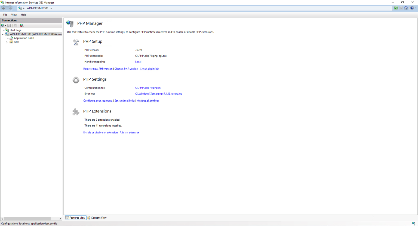Image resolution: width=418 pixels, height=226 pixels.
Task: Open the new connection dropdown arrow
Action: point(5,25)
